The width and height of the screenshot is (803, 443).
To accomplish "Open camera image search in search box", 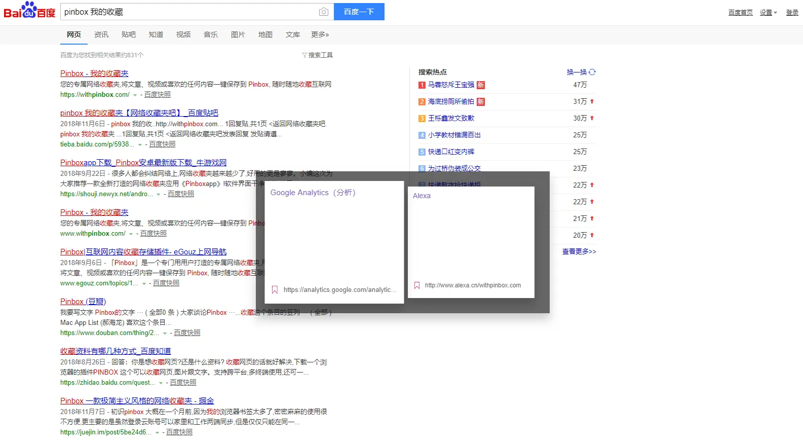I will click(x=324, y=12).
